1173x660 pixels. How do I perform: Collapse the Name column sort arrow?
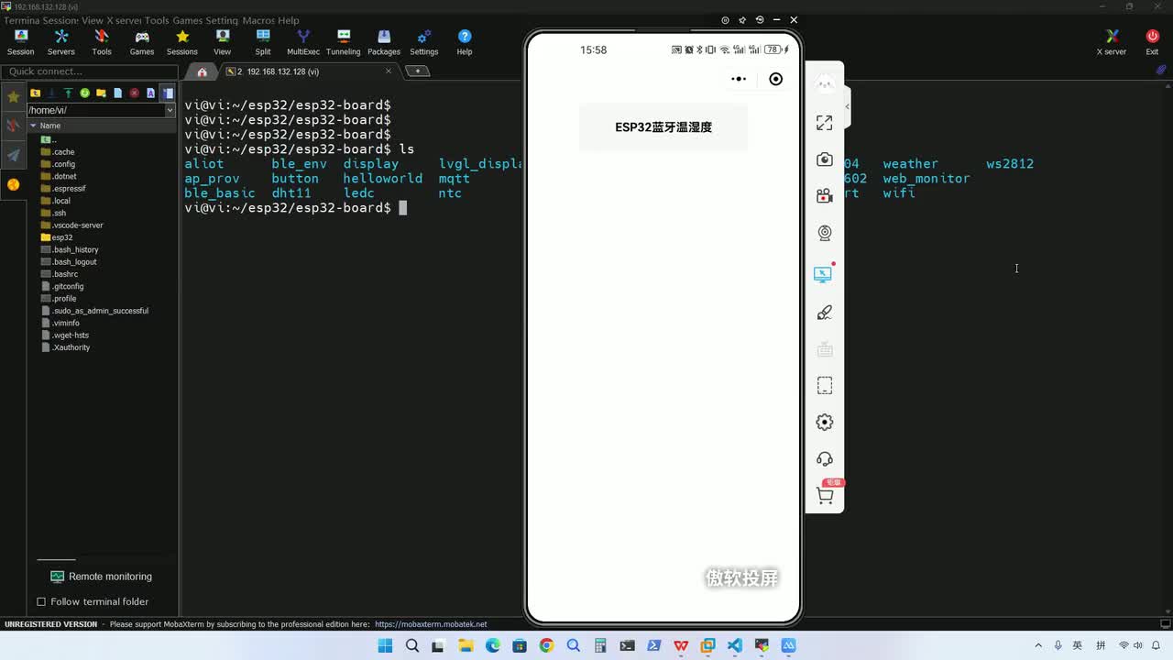(33, 126)
